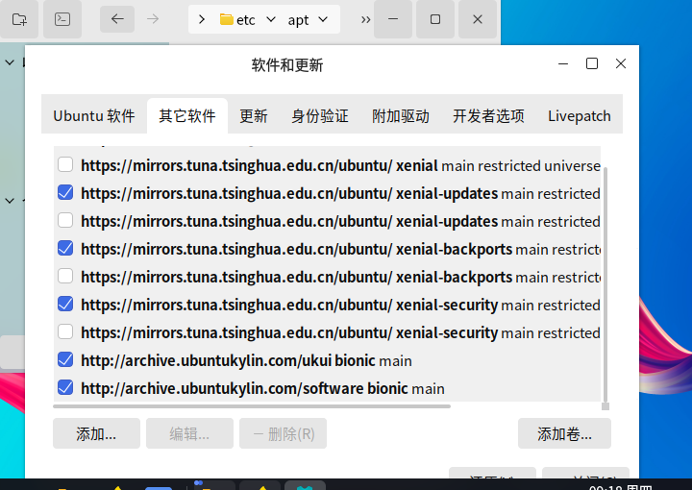Screen dimensions: 692x490
Task: Click the 删除(R) button
Action: [x=283, y=433]
